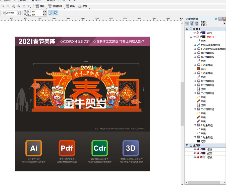Hide the 桌面 layer via eye icon
This screenshot has height=185, width=226.
pos(195,153)
